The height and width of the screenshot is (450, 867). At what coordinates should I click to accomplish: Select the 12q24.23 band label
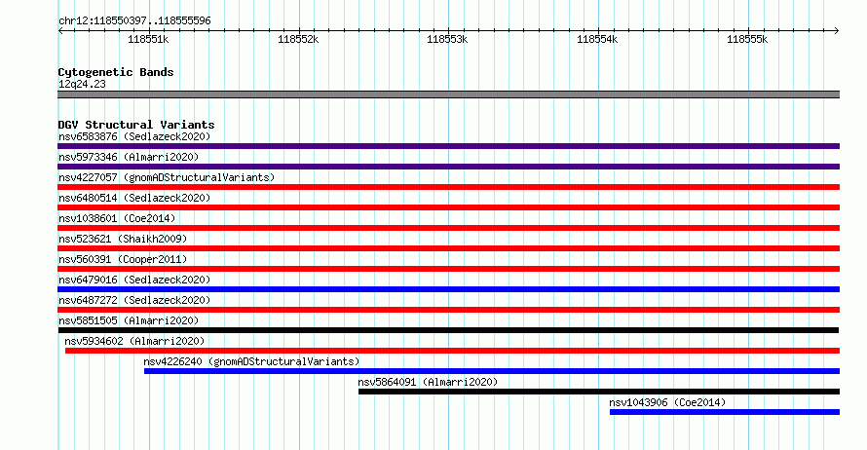click(x=82, y=84)
